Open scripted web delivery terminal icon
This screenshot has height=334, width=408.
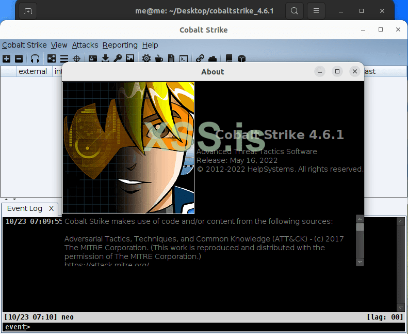(x=184, y=58)
